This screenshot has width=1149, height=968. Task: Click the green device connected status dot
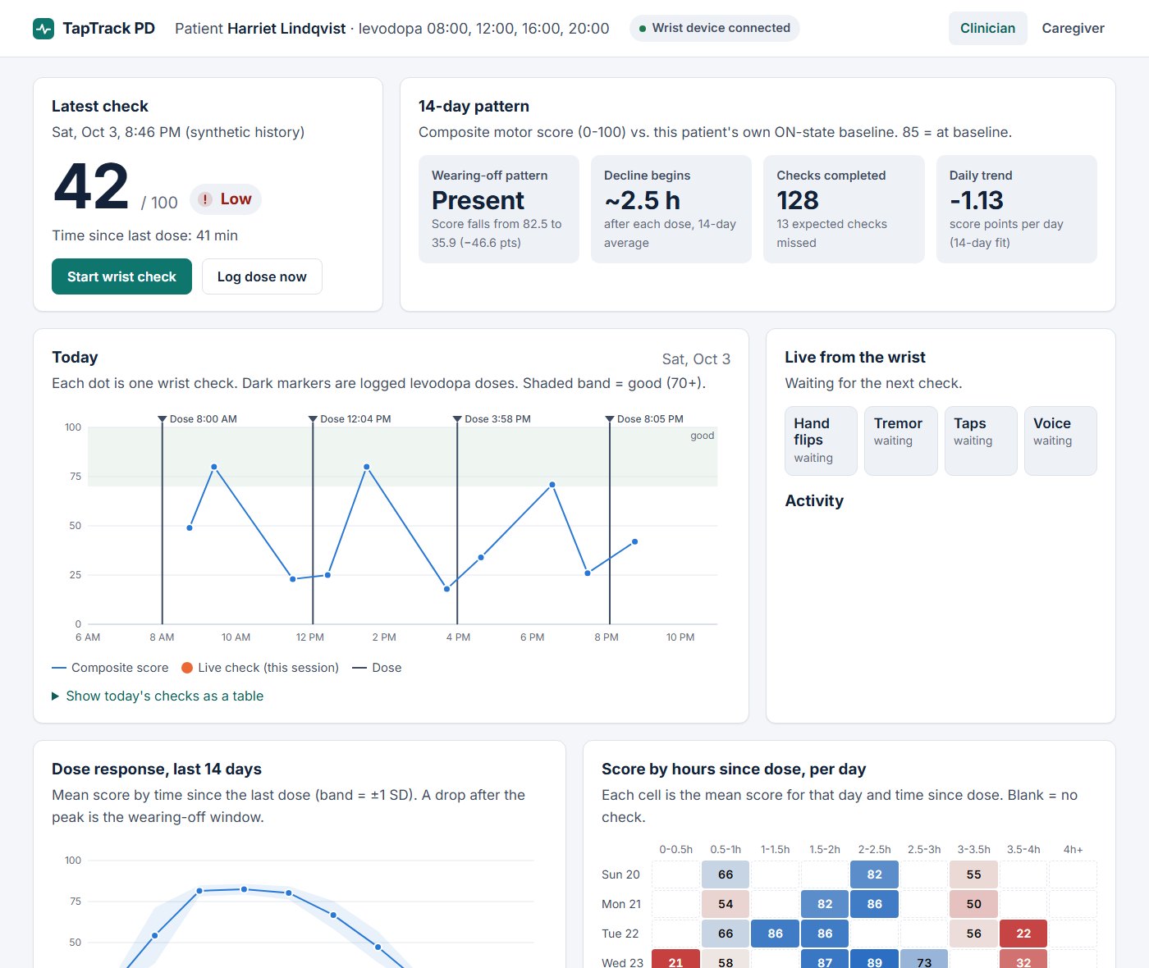click(643, 29)
